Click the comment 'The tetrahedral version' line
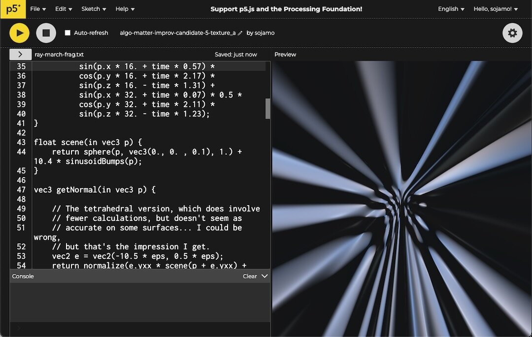The image size is (532, 337). point(156,209)
